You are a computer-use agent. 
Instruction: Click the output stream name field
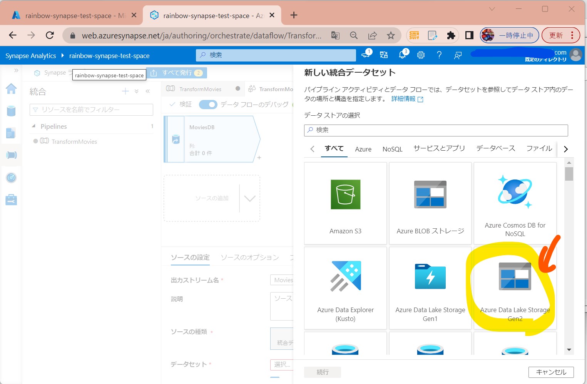coord(282,280)
